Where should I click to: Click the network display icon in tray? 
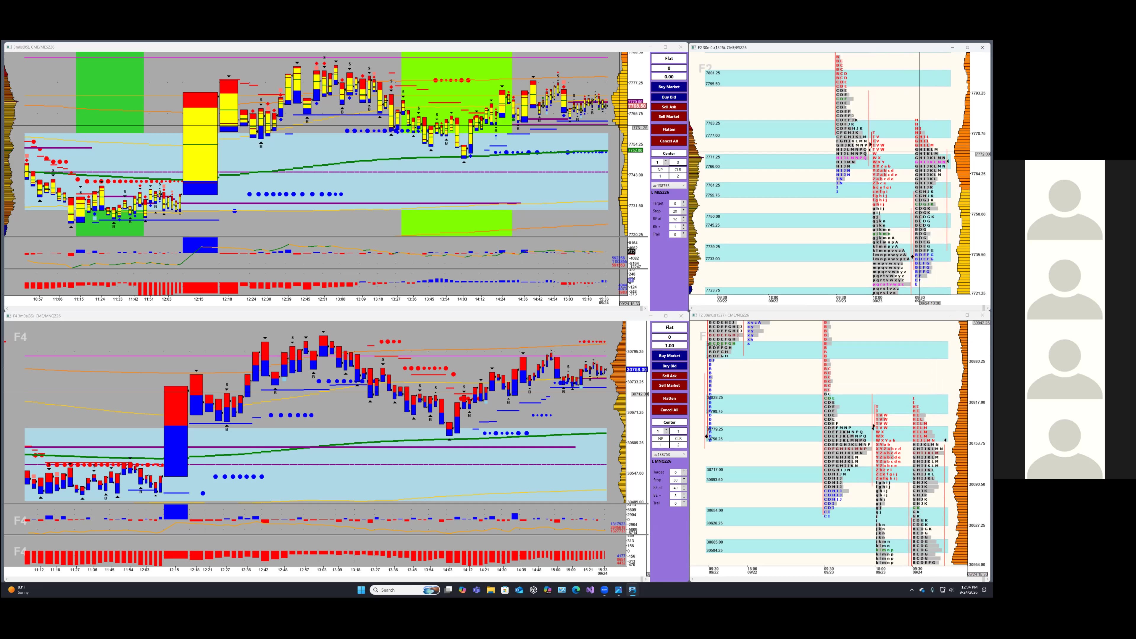pyautogui.click(x=943, y=590)
